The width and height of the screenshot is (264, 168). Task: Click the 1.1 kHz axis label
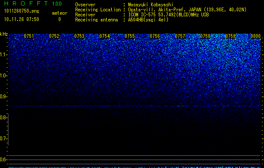(4, 55)
